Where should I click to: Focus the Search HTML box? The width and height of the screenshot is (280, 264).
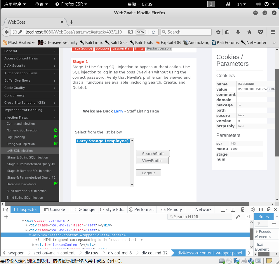point(200,217)
